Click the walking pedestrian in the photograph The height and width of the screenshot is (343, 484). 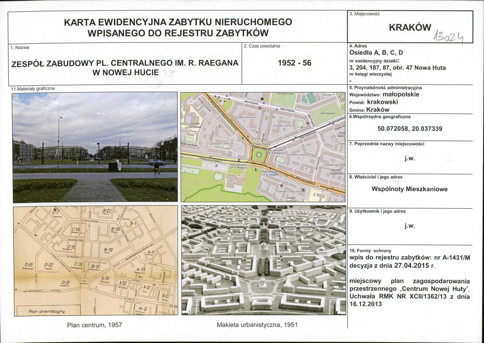coord(156,168)
